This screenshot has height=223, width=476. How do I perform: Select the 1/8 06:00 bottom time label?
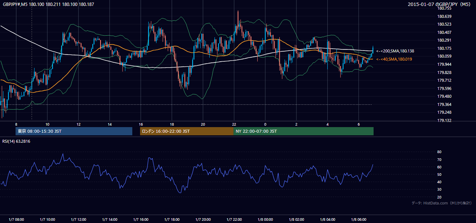[358, 219]
